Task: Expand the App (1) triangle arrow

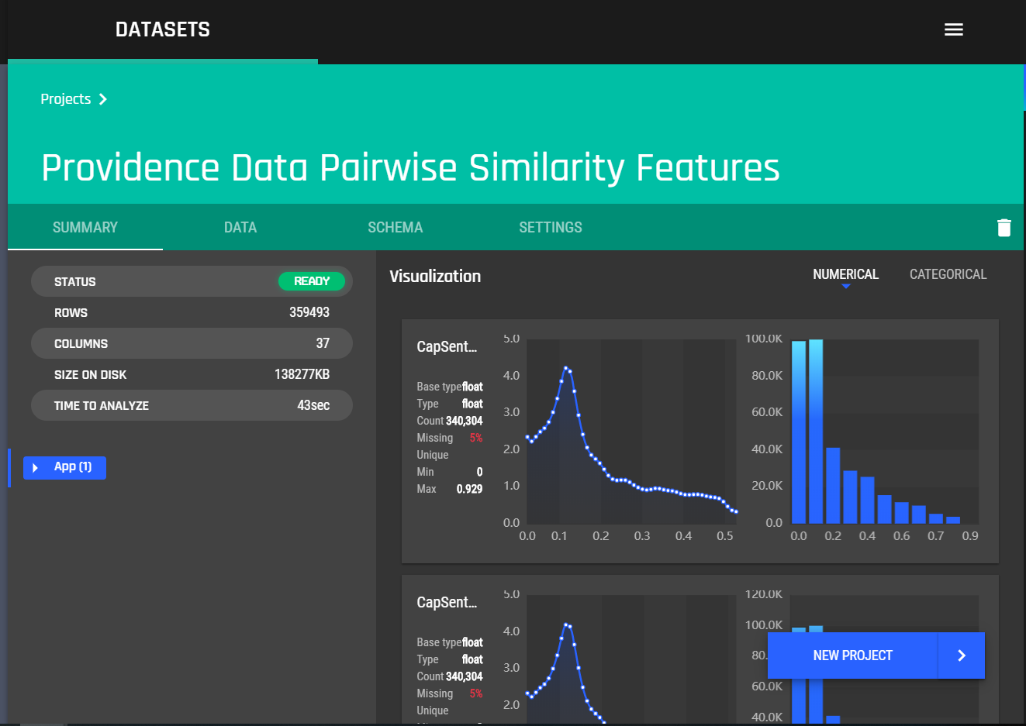Action: pos(35,467)
